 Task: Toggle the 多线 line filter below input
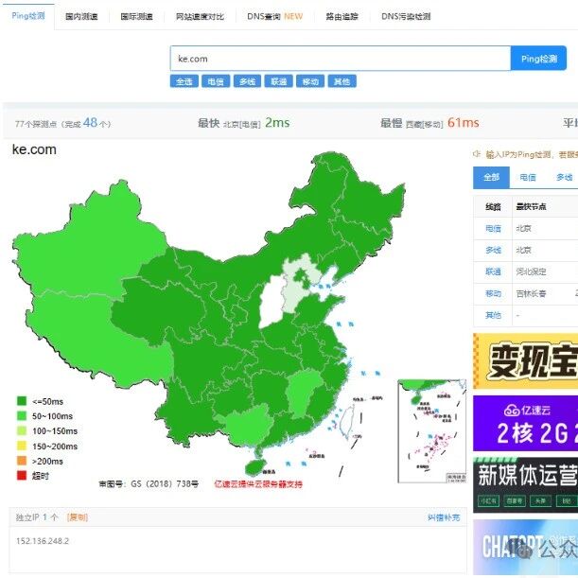(247, 81)
